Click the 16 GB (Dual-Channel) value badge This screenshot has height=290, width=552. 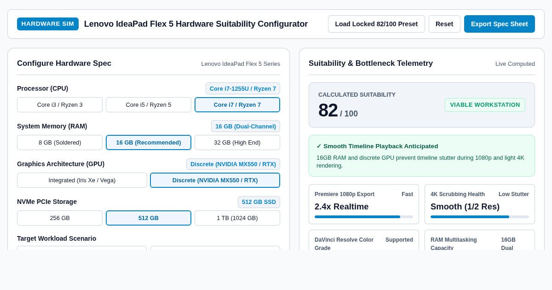(x=246, y=126)
